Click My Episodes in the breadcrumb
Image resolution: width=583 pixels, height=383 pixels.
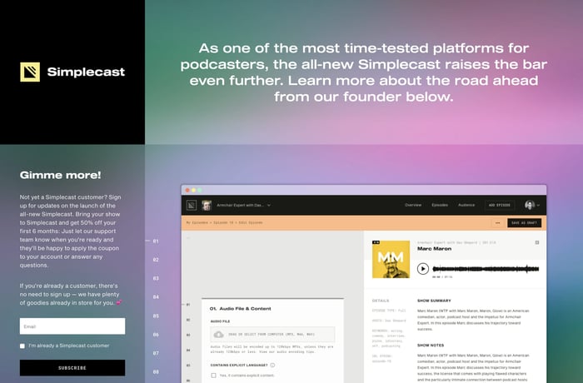pyautogui.click(x=197, y=223)
